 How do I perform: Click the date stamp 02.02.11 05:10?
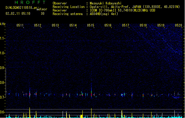click(x=18, y=14)
